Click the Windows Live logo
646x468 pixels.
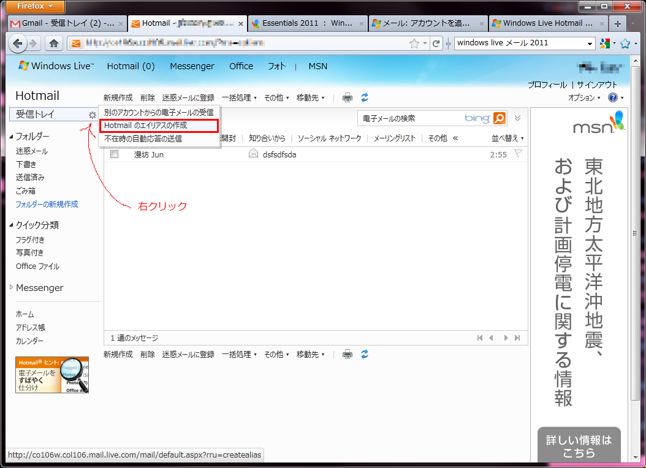tap(56, 66)
